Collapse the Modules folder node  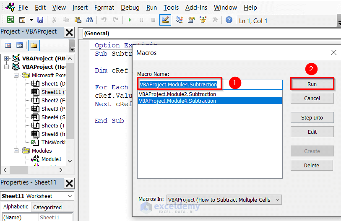pyautogui.click(x=16, y=151)
